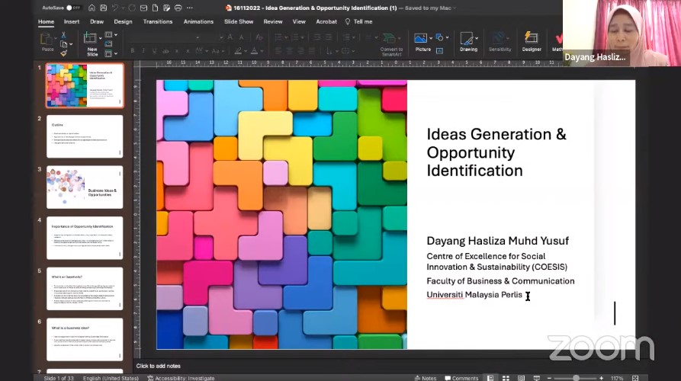Click the zoom slider handle
Screen dimensions: 681x381
576,378
